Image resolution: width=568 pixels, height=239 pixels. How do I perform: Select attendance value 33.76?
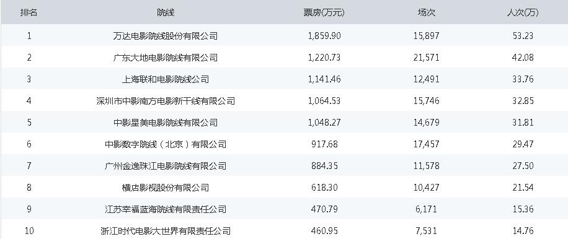(x=523, y=79)
